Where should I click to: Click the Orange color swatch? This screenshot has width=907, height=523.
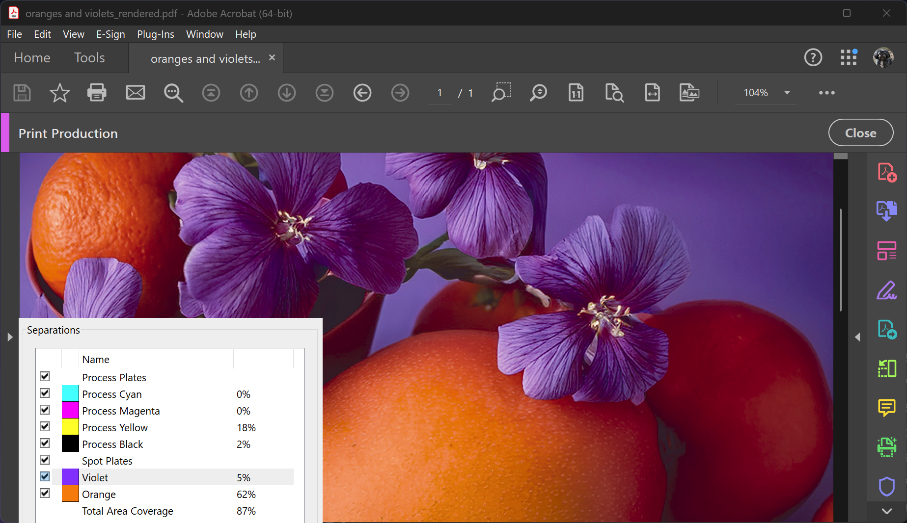click(x=70, y=494)
